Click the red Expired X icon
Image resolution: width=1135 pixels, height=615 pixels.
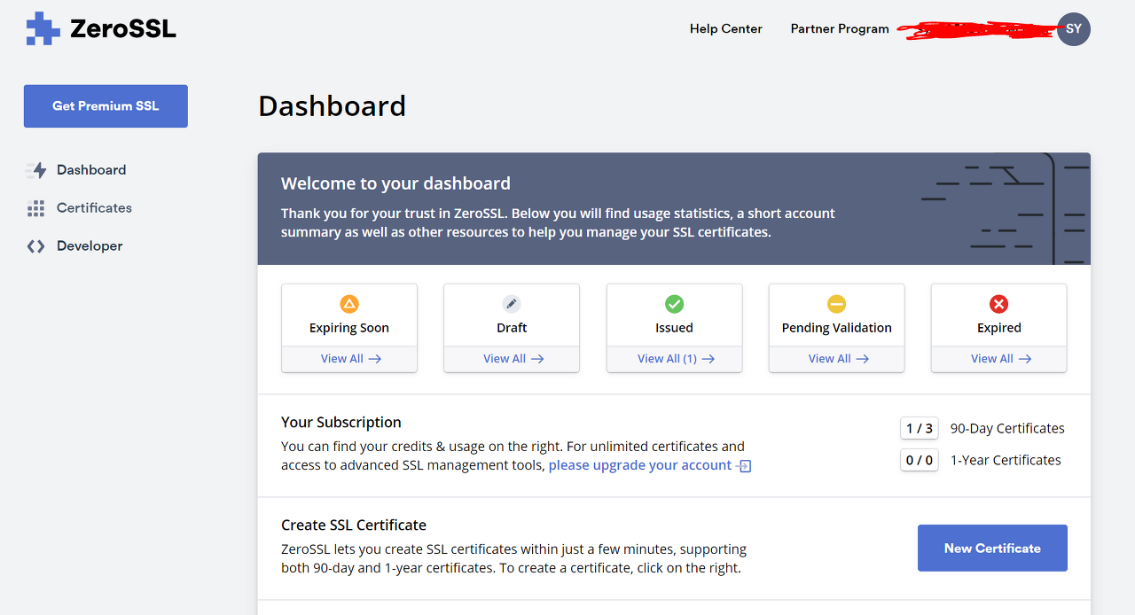tap(999, 304)
